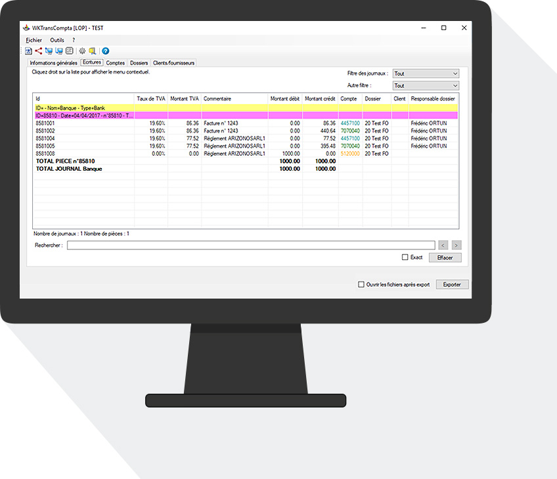Click the first blue computer monitor icon
Image resolution: width=557 pixels, height=479 pixels.
(x=49, y=51)
